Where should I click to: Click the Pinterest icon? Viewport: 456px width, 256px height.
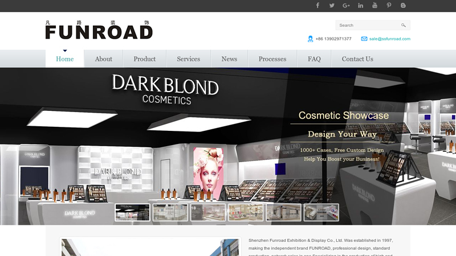point(389,6)
